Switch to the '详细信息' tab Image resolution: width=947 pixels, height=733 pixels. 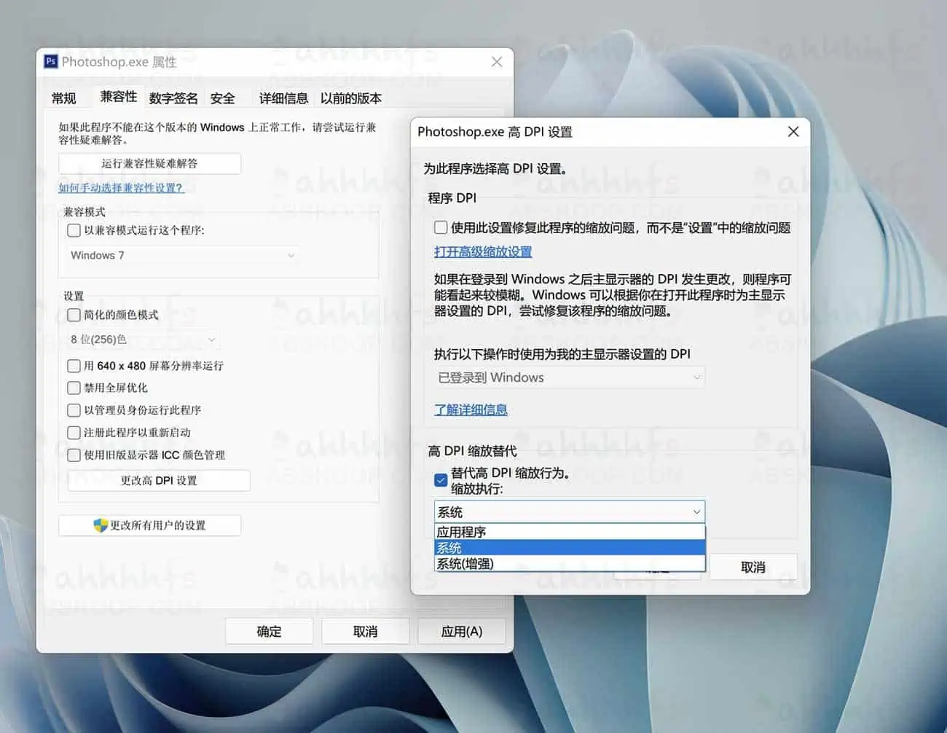click(x=283, y=98)
